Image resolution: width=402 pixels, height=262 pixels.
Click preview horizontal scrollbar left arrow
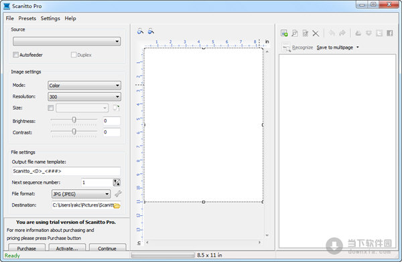(x=147, y=242)
